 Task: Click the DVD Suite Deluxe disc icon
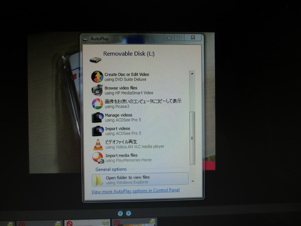[x=98, y=77]
